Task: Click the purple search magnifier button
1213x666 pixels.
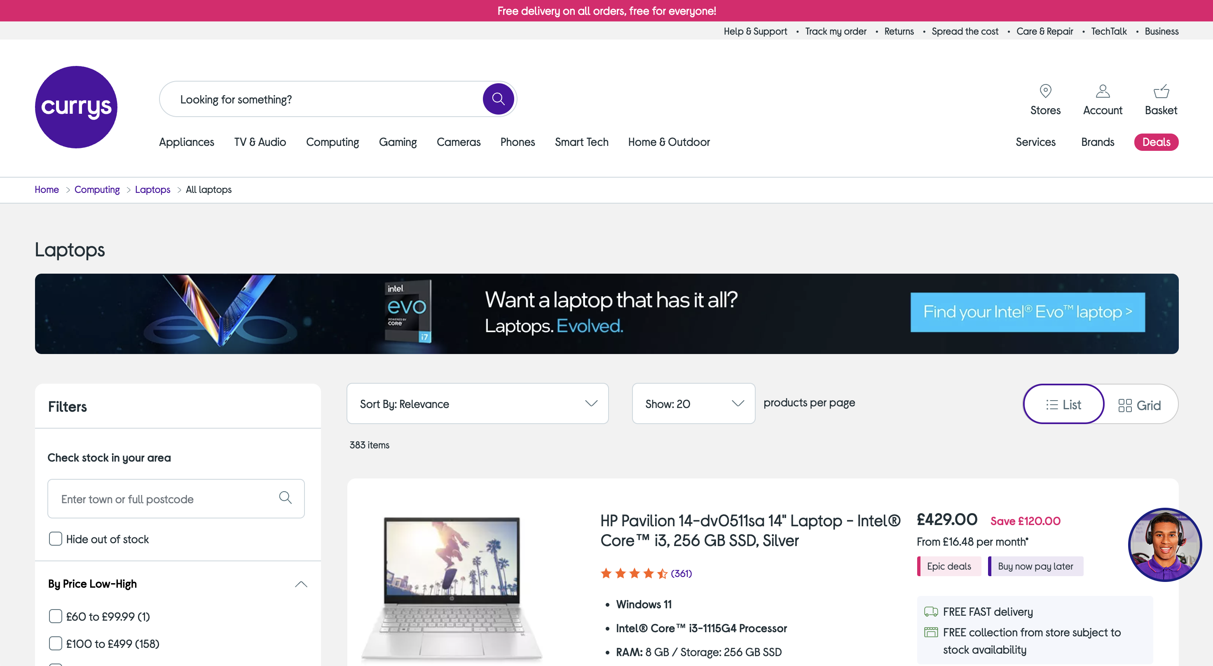Action: click(498, 99)
